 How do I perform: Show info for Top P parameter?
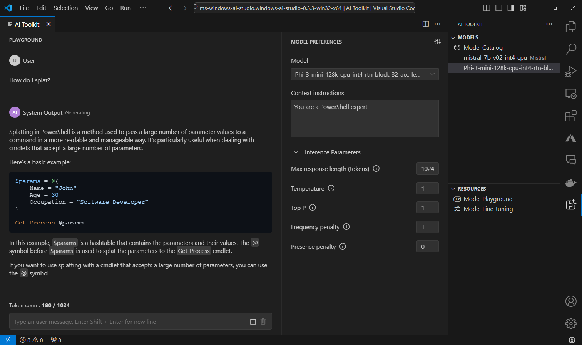pyautogui.click(x=313, y=208)
